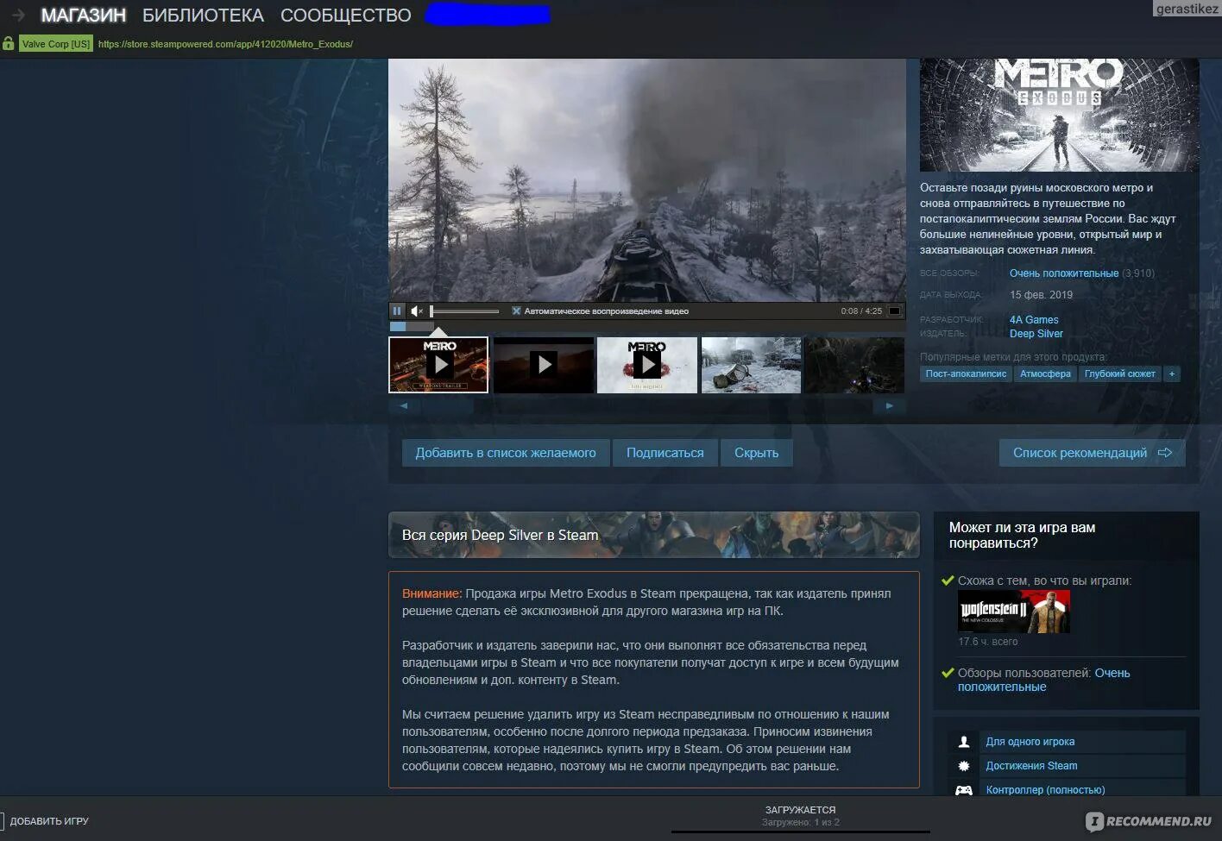Click the download progress bar
The height and width of the screenshot is (841, 1222).
click(800, 832)
